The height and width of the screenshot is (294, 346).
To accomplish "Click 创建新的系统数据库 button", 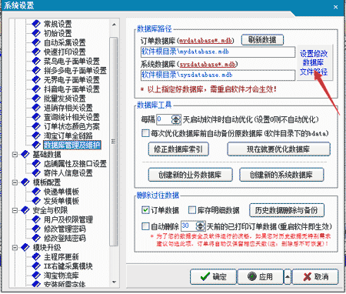I will [281, 175].
